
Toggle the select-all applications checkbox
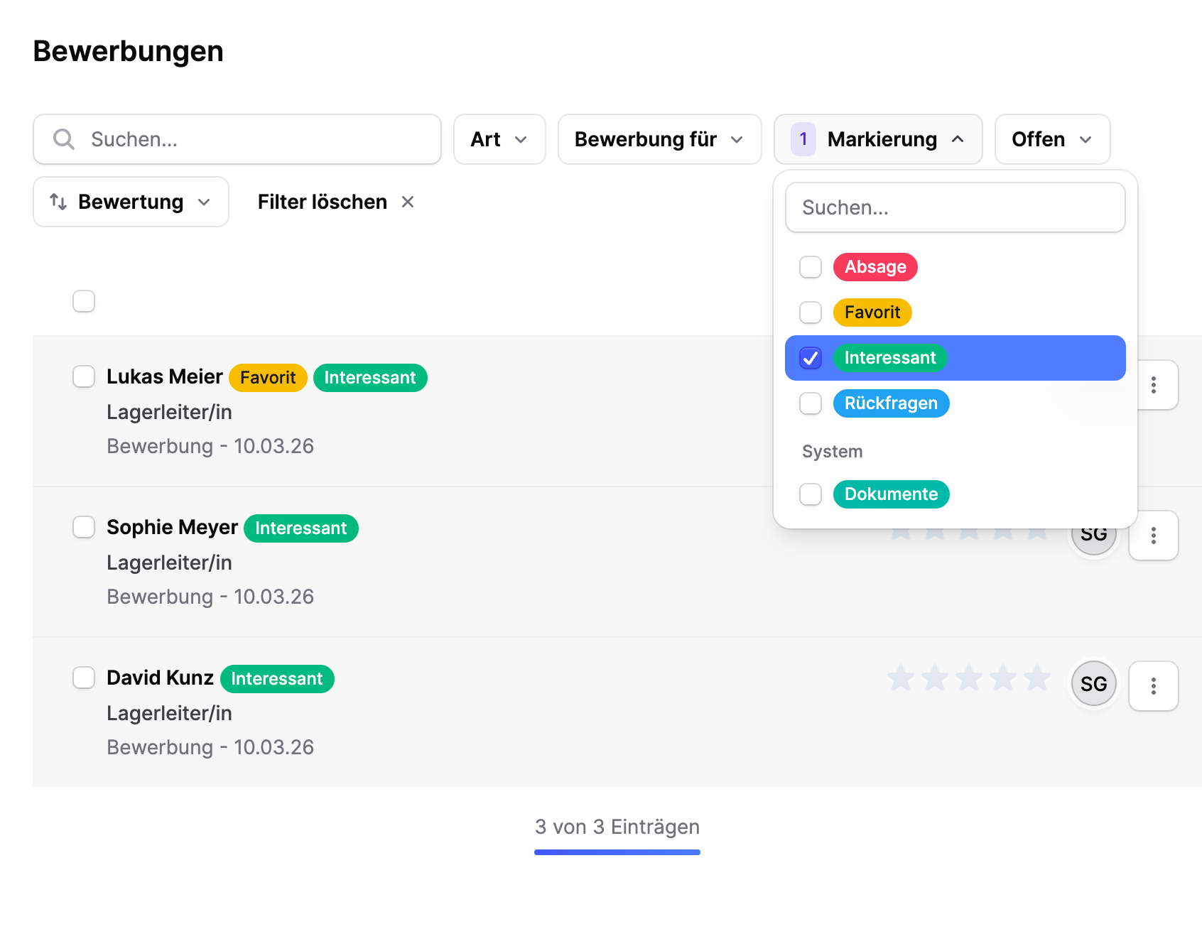pyautogui.click(x=84, y=301)
